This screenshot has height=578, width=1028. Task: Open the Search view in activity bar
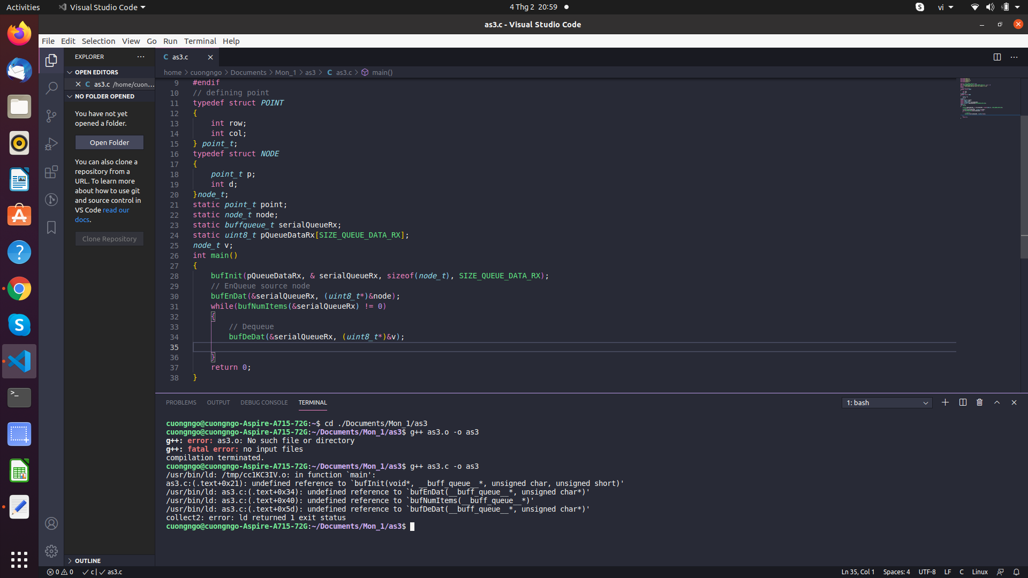(x=51, y=88)
